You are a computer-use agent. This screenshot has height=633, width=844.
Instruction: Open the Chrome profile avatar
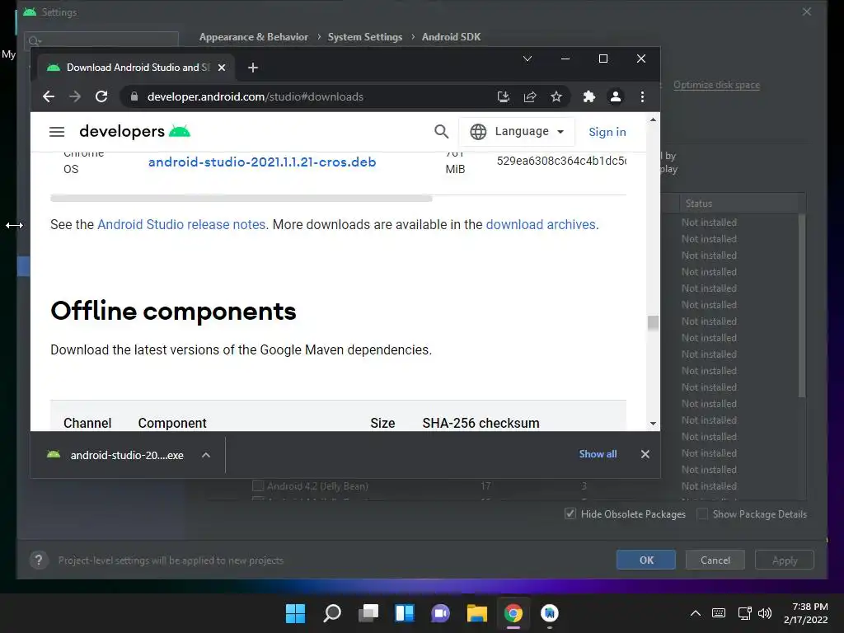(615, 97)
